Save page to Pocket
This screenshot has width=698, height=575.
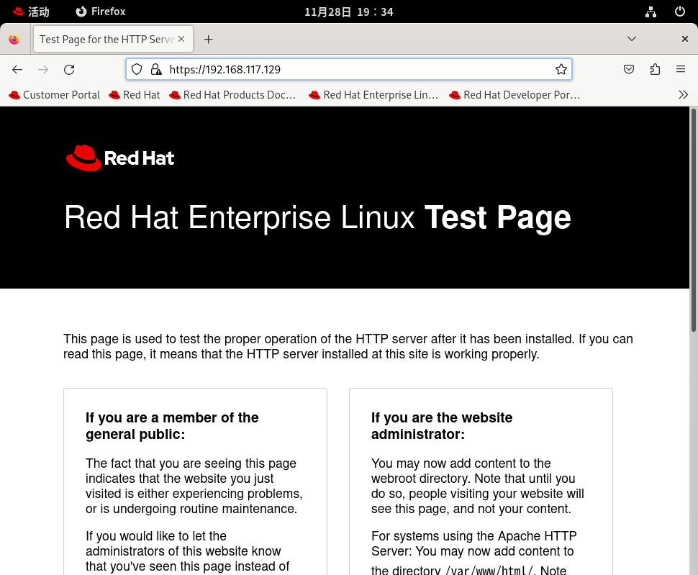point(628,69)
